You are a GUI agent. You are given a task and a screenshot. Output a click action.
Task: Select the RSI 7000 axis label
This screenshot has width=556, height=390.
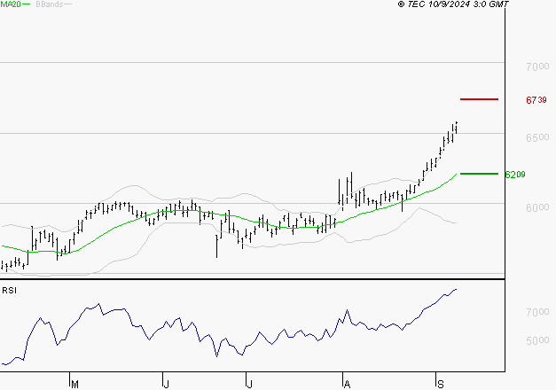pos(537,312)
